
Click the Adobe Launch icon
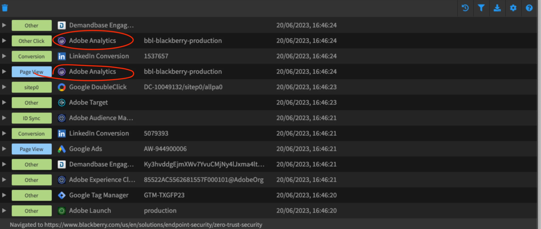(61, 211)
